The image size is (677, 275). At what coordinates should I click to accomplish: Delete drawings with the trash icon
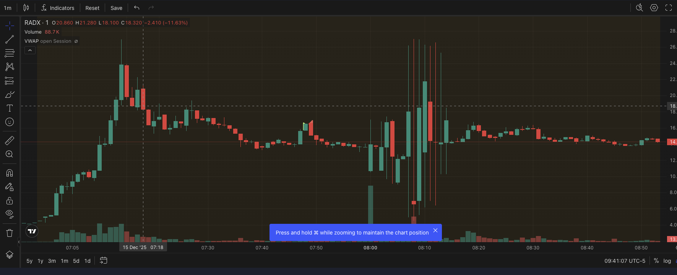point(10,233)
